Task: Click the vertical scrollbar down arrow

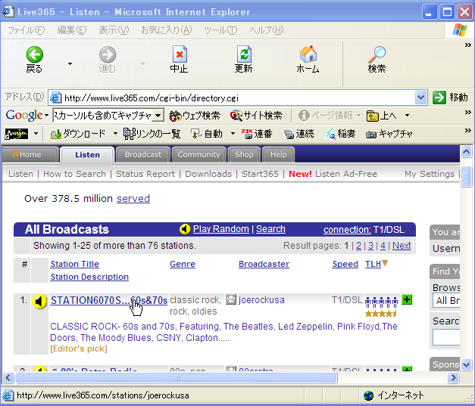Action: (x=466, y=364)
